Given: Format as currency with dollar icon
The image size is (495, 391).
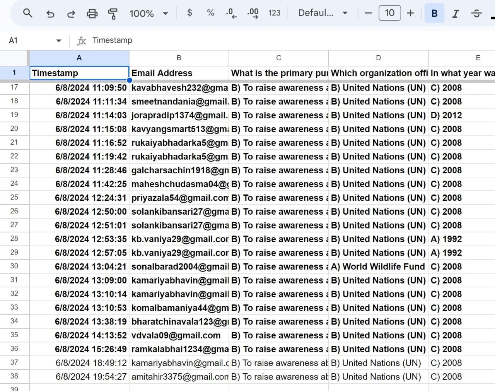Looking at the screenshot, I should pos(189,13).
